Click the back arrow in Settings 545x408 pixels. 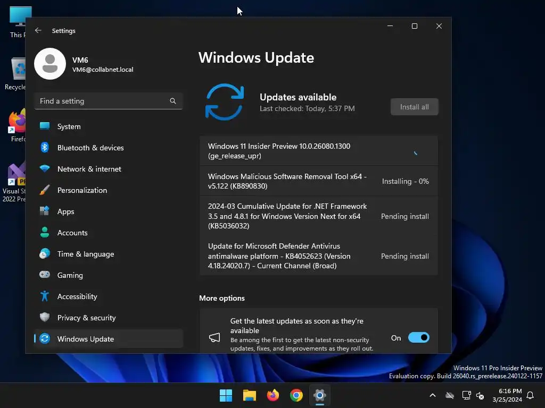tap(38, 30)
